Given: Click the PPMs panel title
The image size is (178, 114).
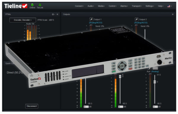Looking at the screenshot, I should tap(8, 15).
